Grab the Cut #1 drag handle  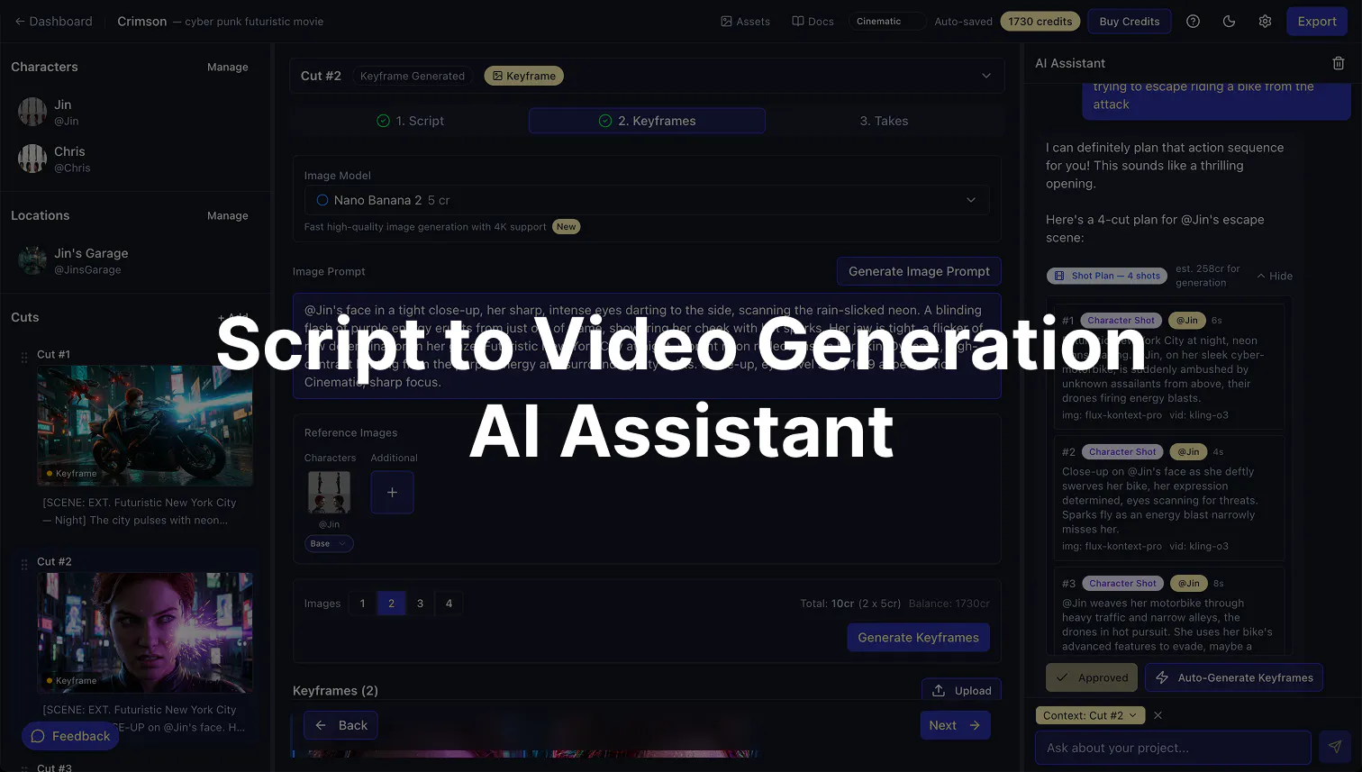point(24,358)
